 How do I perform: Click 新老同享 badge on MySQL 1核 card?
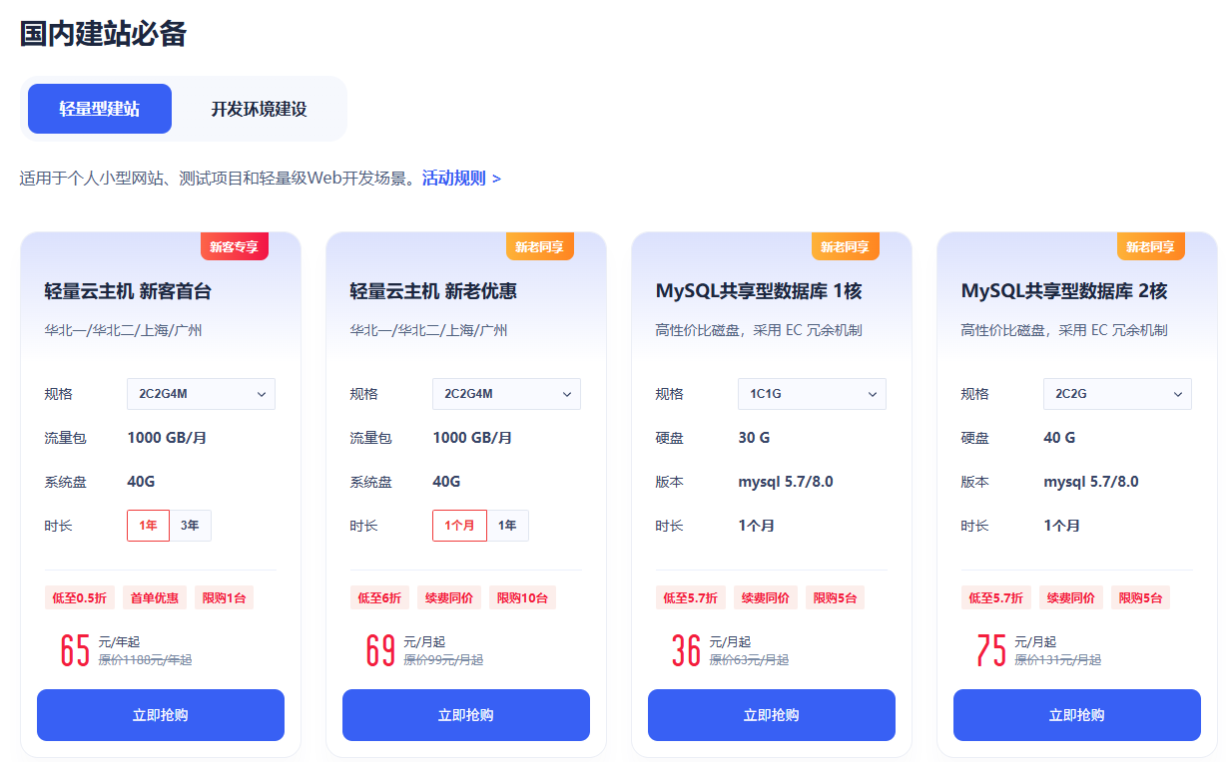point(846,246)
